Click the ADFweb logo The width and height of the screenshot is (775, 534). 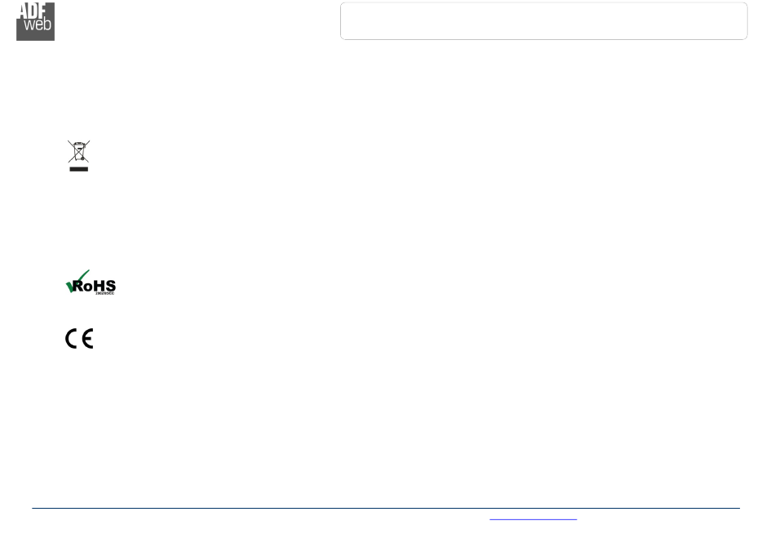pyautogui.click(x=36, y=21)
